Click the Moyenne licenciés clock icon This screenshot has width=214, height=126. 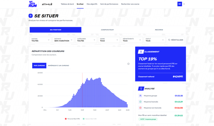[x=140, y=102]
